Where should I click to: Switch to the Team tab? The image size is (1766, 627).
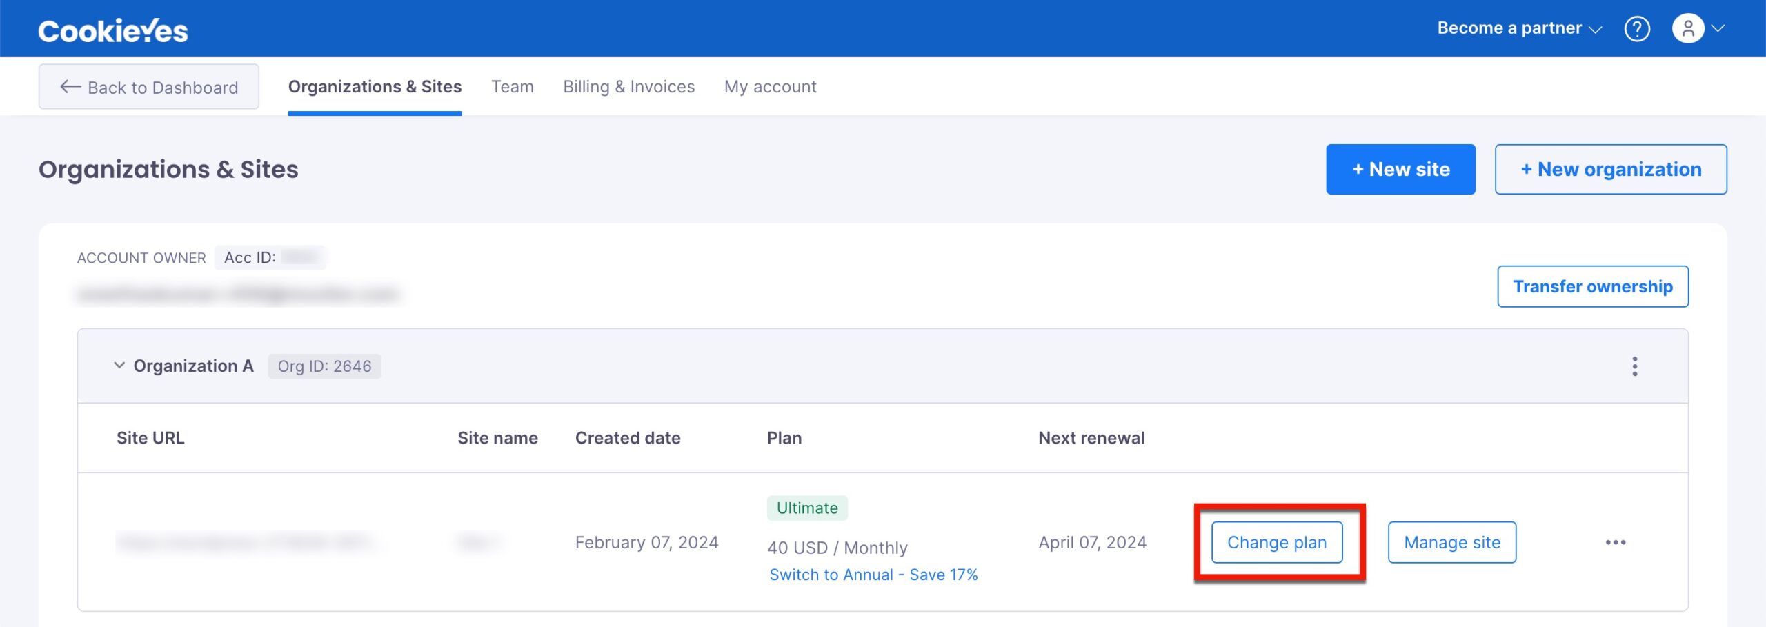pos(512,87)
